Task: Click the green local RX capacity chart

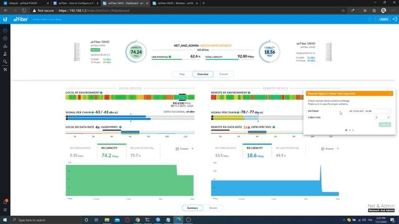Action: tap(130, 180)
